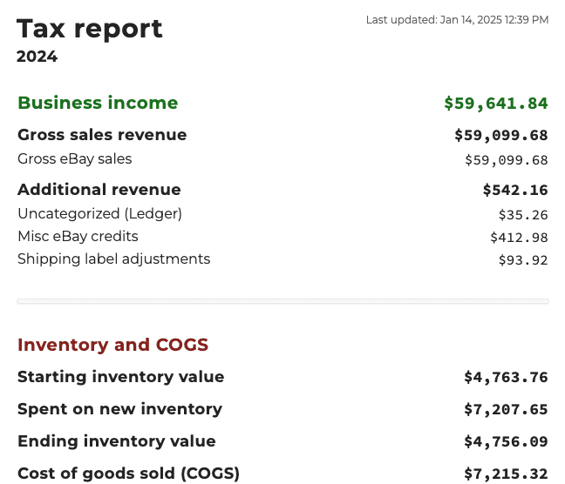This screenshot has height=484, width=565.
Task: Select the $7,207.65 amount
Action: [x=506, y=409]
